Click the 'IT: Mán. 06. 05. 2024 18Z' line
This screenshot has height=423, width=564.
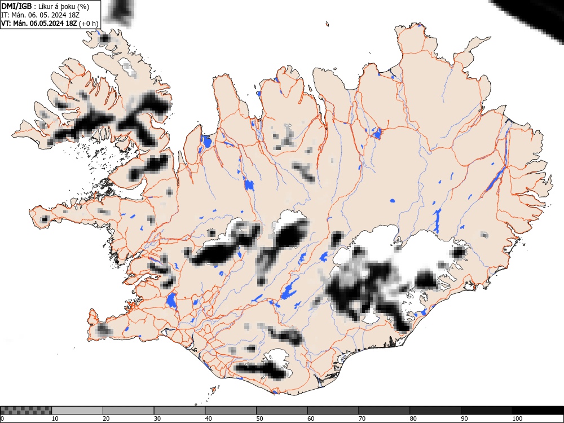coord(40,15)
